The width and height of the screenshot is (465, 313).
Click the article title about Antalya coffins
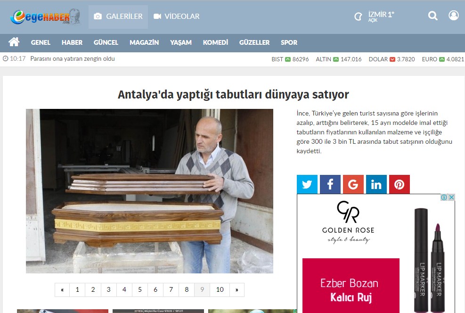coord(233,94)
